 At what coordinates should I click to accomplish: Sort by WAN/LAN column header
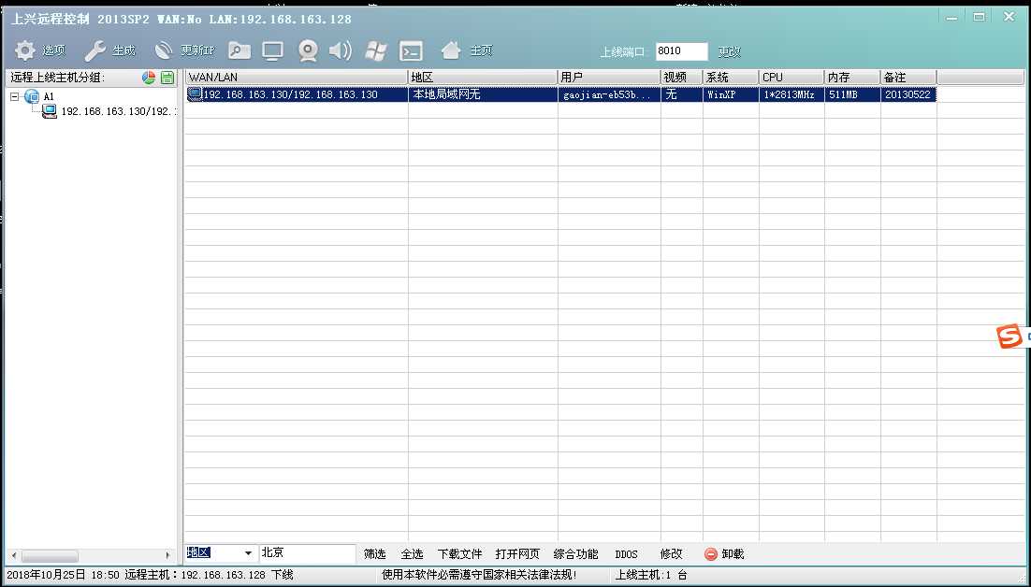click(296, 78)
